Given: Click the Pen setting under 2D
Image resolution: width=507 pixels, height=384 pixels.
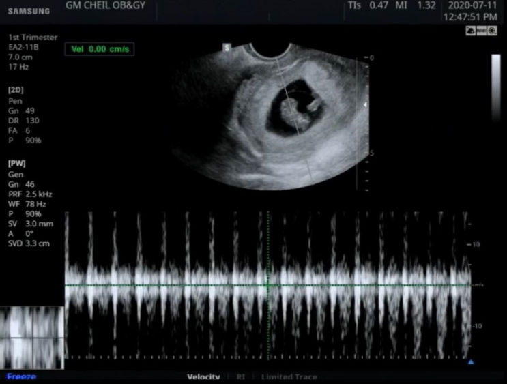Looking at the screenshot, I should click(15, 101).
